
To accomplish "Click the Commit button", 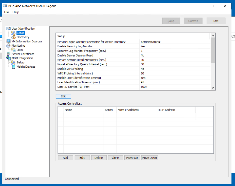I will (x=193, y=21).
